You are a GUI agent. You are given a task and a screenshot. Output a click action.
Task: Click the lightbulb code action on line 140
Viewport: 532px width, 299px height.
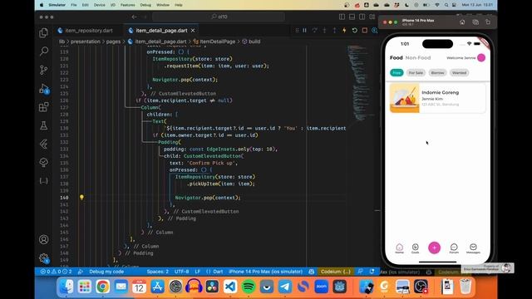pos(81,198)
